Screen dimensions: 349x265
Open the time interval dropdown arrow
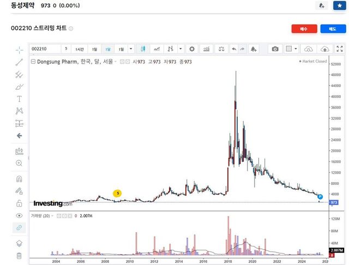131,49
